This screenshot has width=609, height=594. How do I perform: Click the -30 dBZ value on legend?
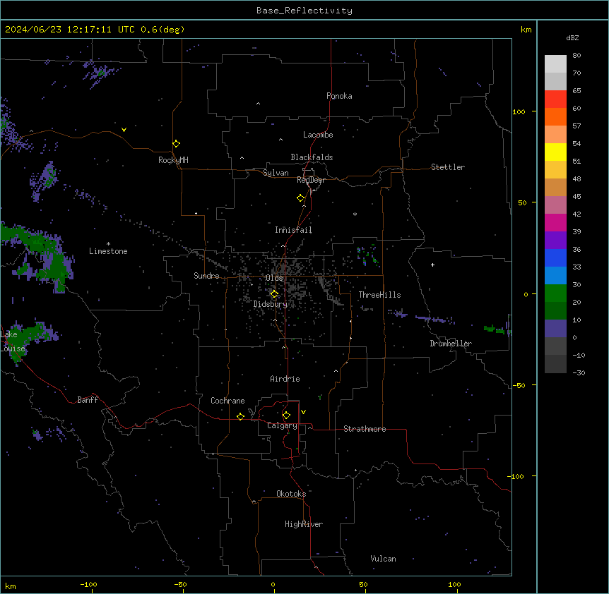tap(579, 372)
